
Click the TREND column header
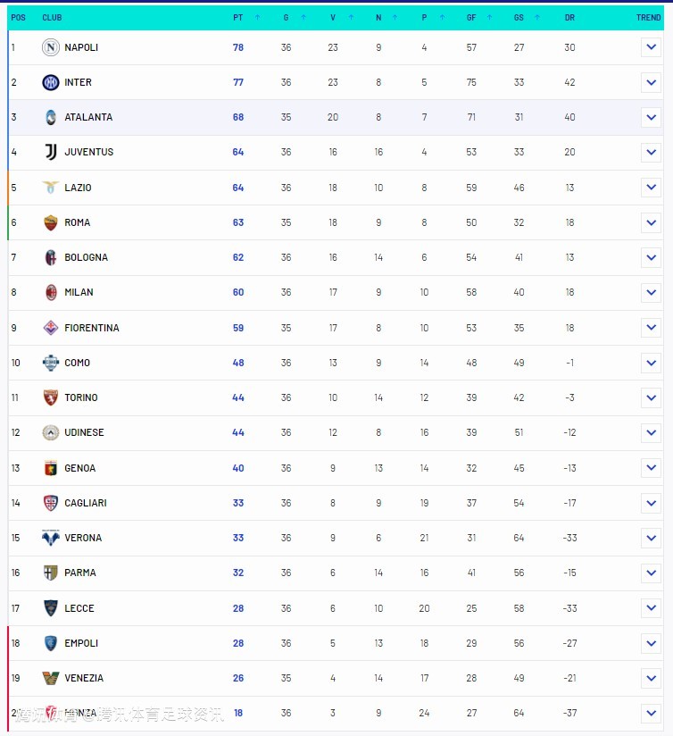point(649,17)
